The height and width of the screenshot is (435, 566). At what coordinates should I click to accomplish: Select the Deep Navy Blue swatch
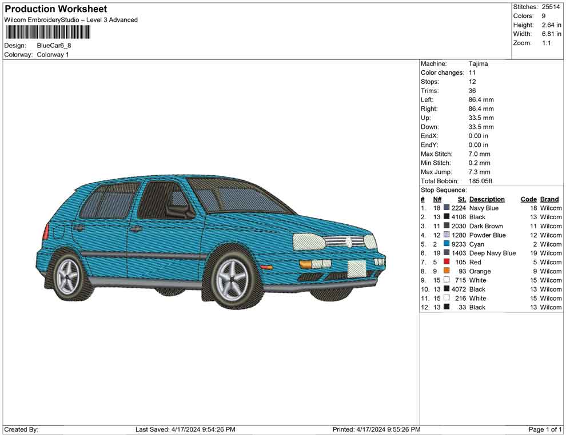tap(447, 253)
